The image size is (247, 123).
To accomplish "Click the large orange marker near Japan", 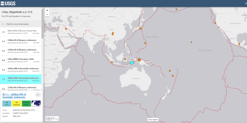I will [x=140, y=28].
